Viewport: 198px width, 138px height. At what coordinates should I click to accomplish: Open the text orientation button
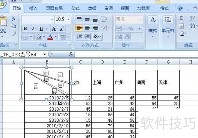pos(97,37)
